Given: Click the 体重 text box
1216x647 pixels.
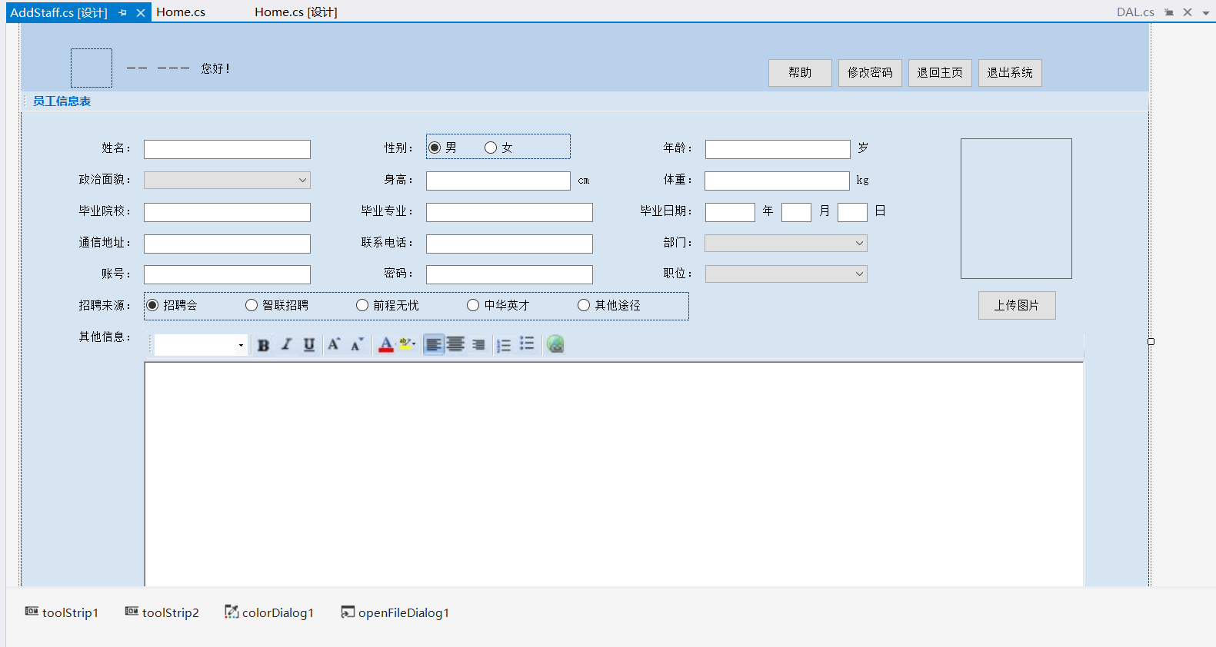Looking at the screenshot, I should [777, 181].
